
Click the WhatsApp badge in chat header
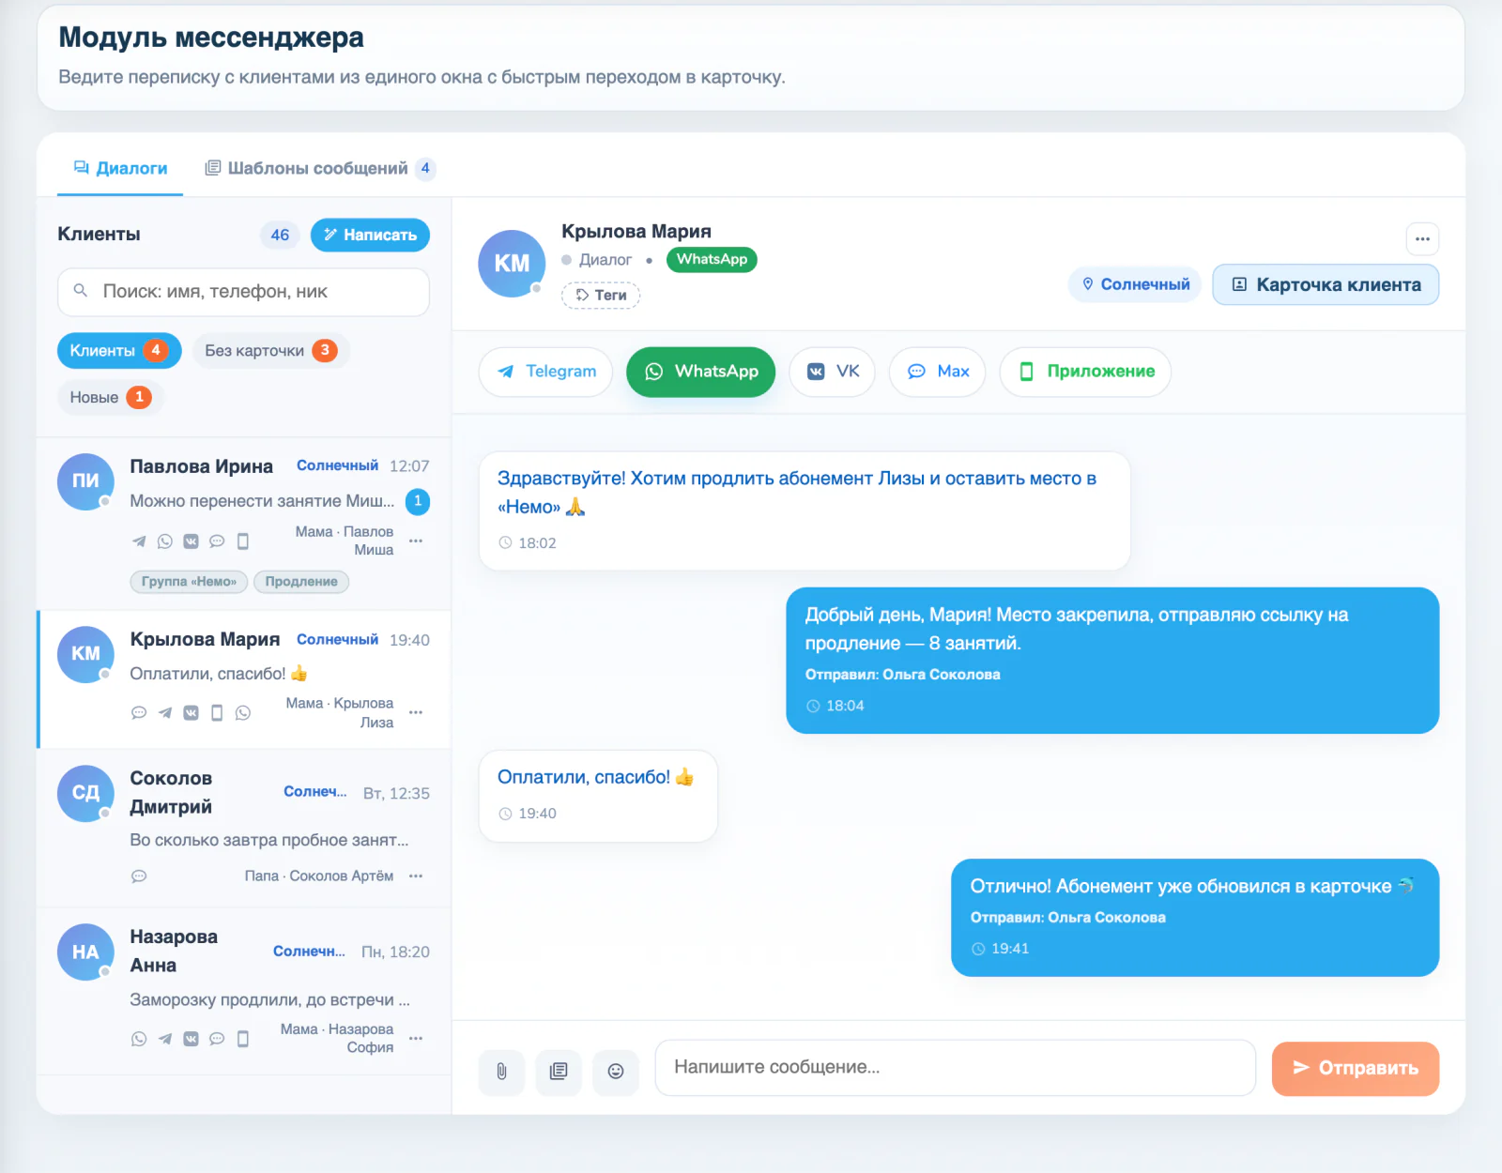pyautogui.click(x=712, y=260)
